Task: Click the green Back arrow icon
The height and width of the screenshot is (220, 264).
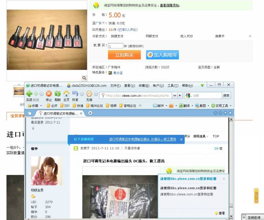Action: [29, 94]
